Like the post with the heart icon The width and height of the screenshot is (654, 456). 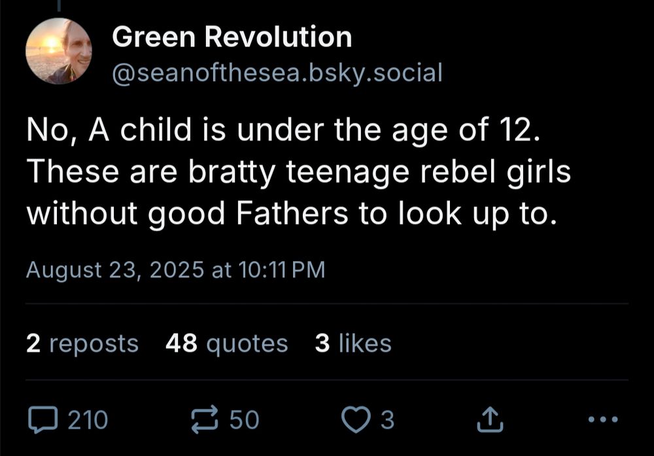point(357,419)
